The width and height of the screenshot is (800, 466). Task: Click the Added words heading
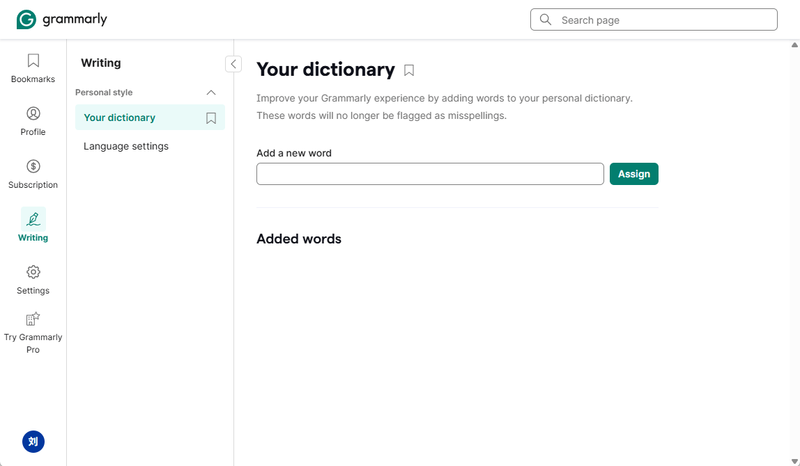tap(299, 239)
